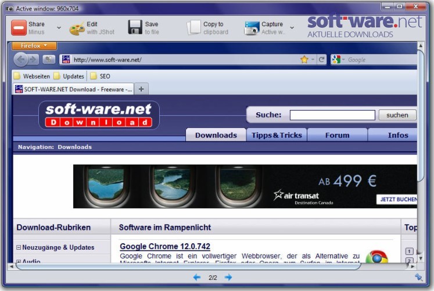Click the pin icon in bottom corner
Image resolution: width=434 pixels, height=291 pixels.
[418, 277]
